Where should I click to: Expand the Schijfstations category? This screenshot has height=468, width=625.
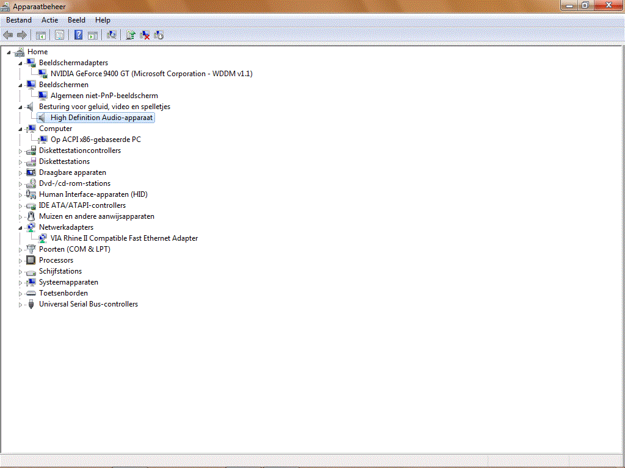pyautogui.click(x=20, y=272)
